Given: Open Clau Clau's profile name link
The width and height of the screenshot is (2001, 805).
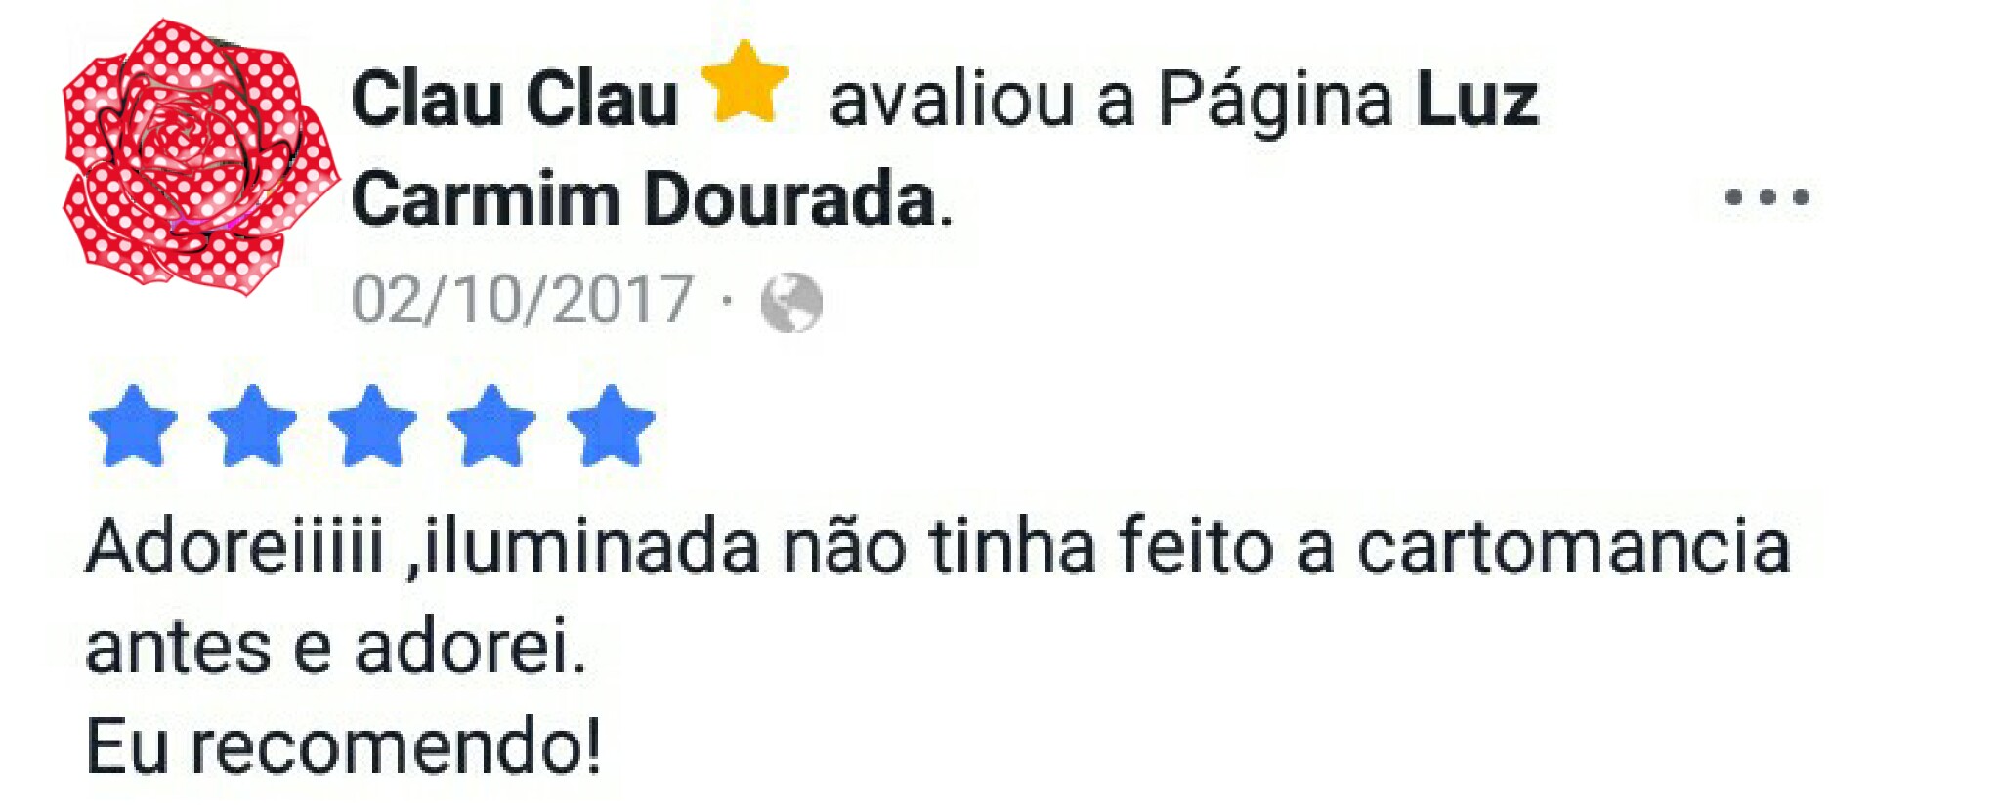Looking at the screenshot, I should 515,99.
